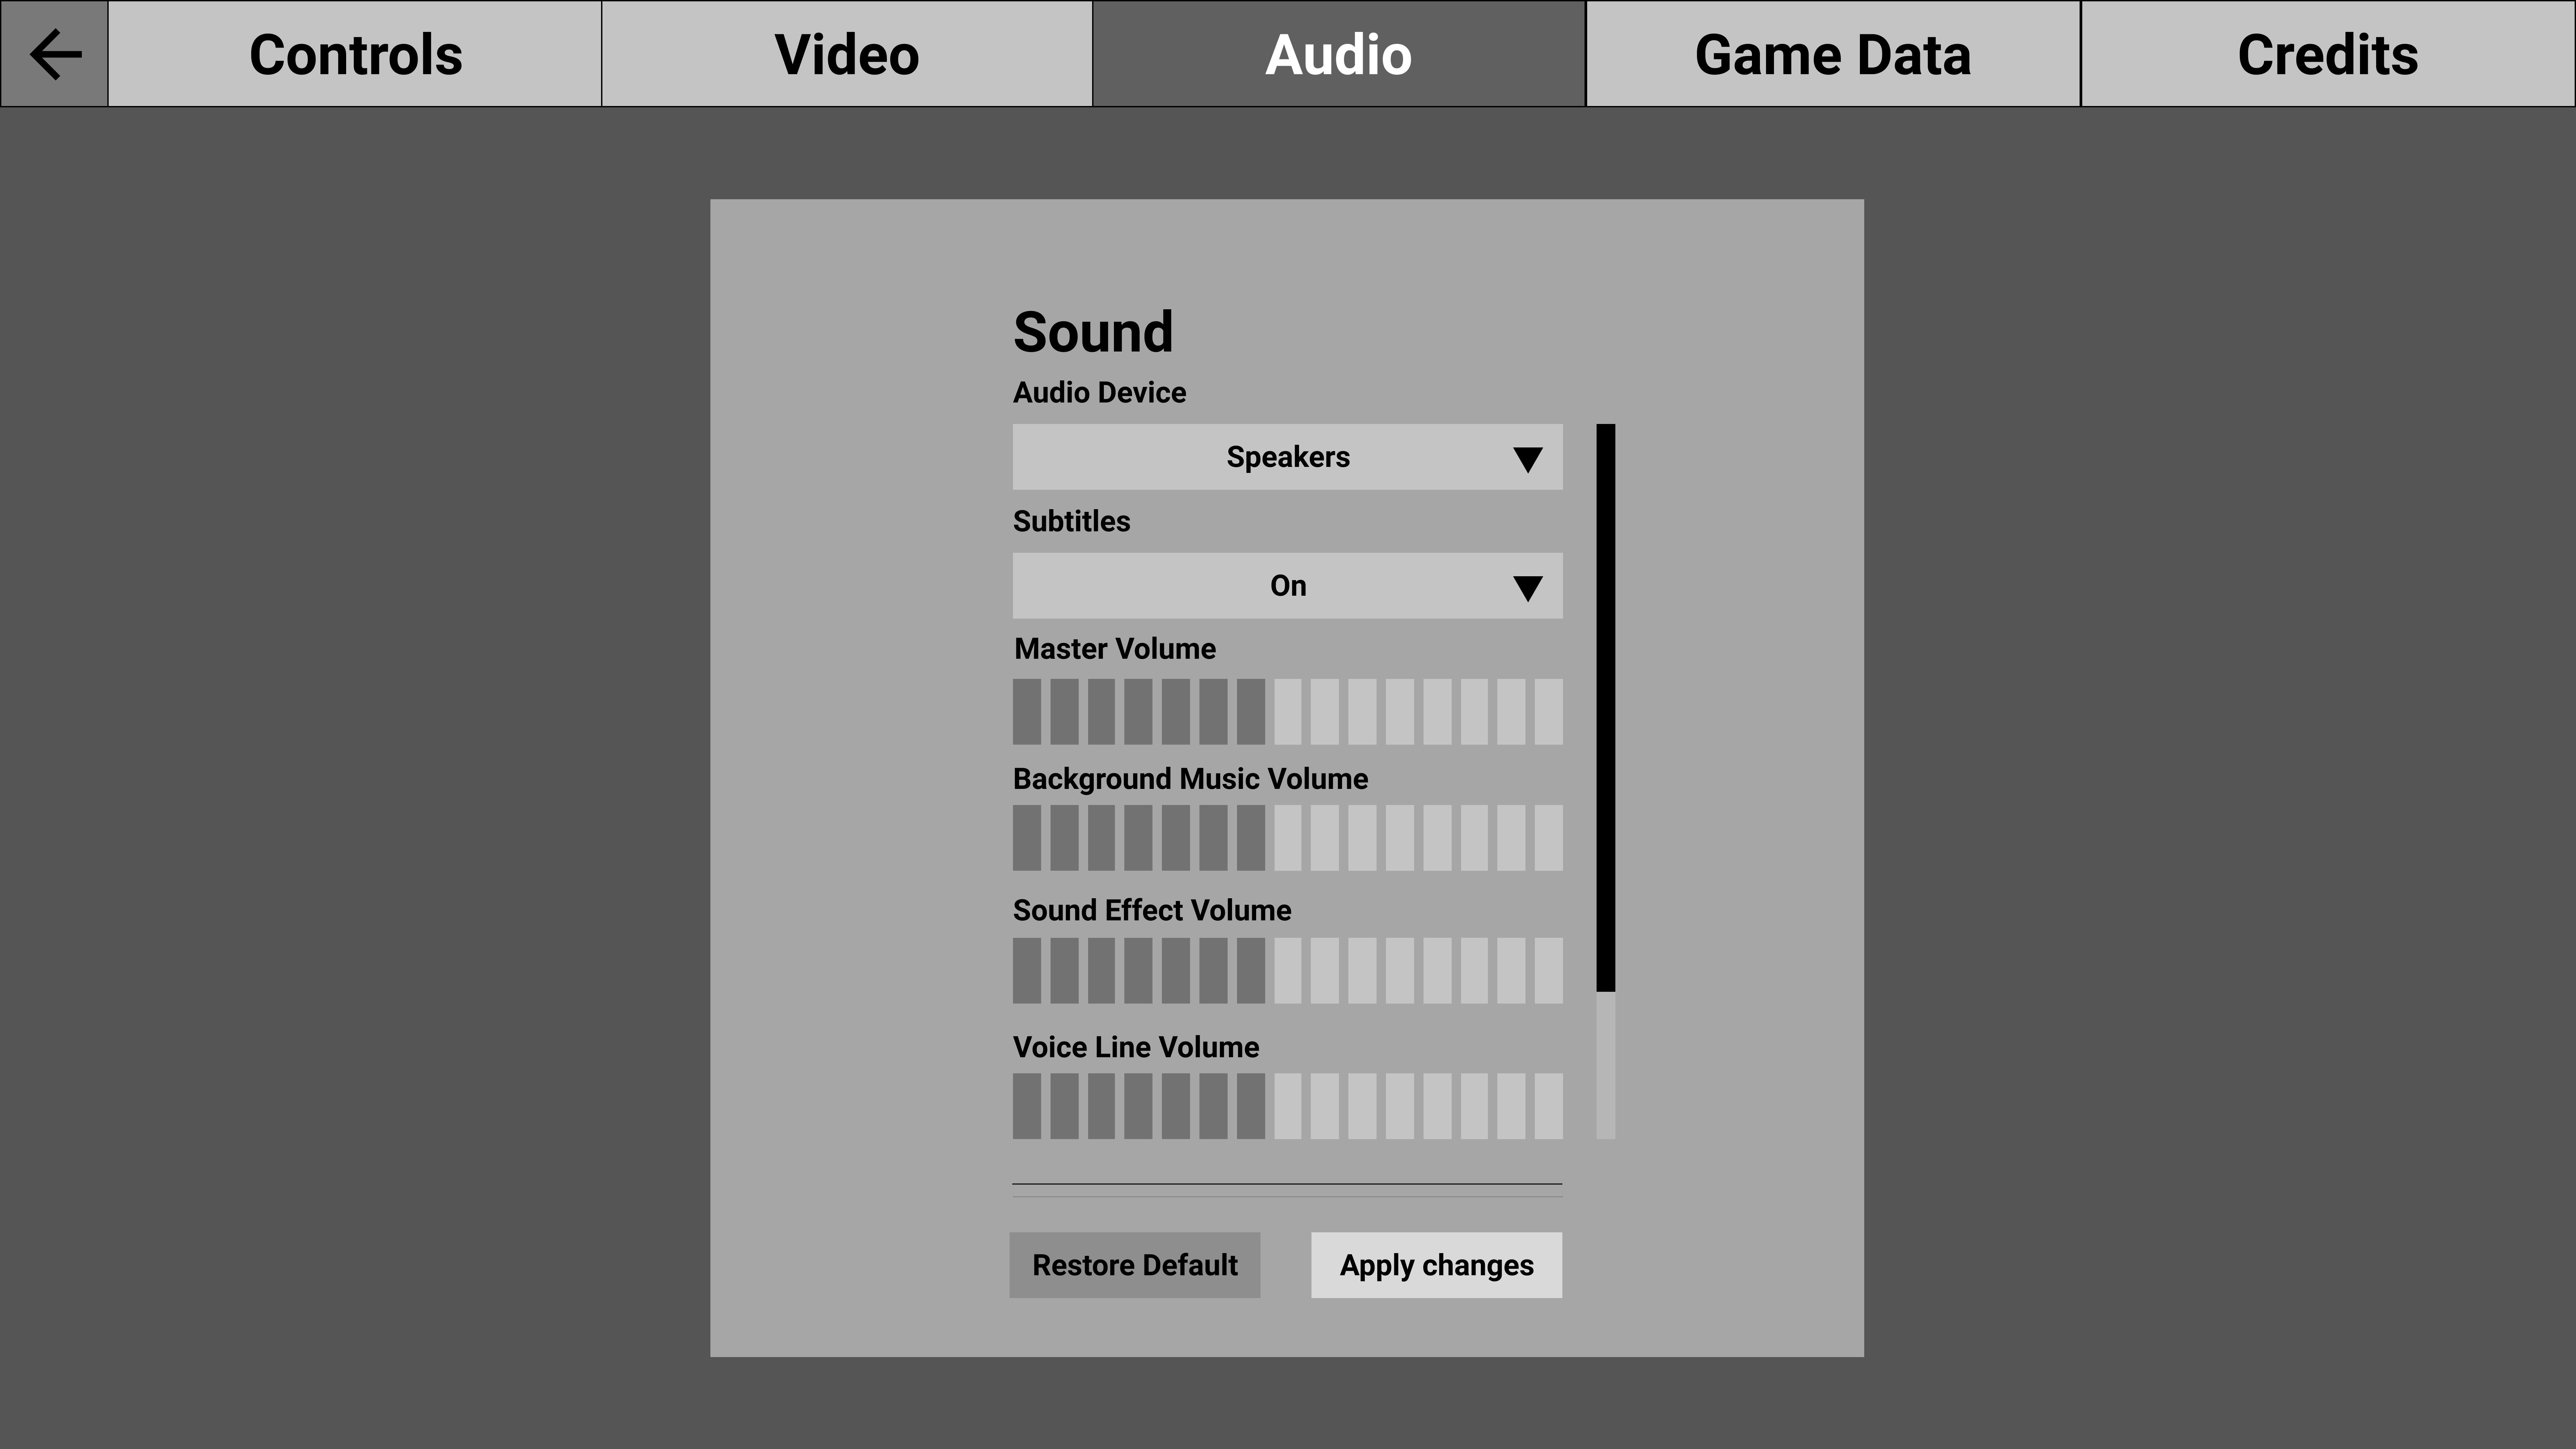Set Background Music Volume to first segment

click(1027, 838)
